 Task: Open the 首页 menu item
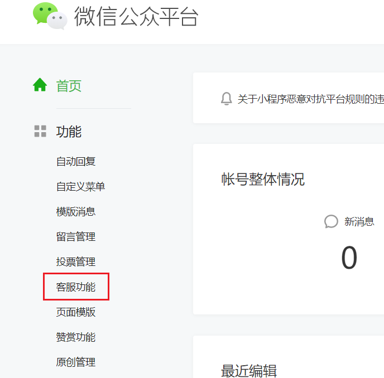(x=69, y=86)
